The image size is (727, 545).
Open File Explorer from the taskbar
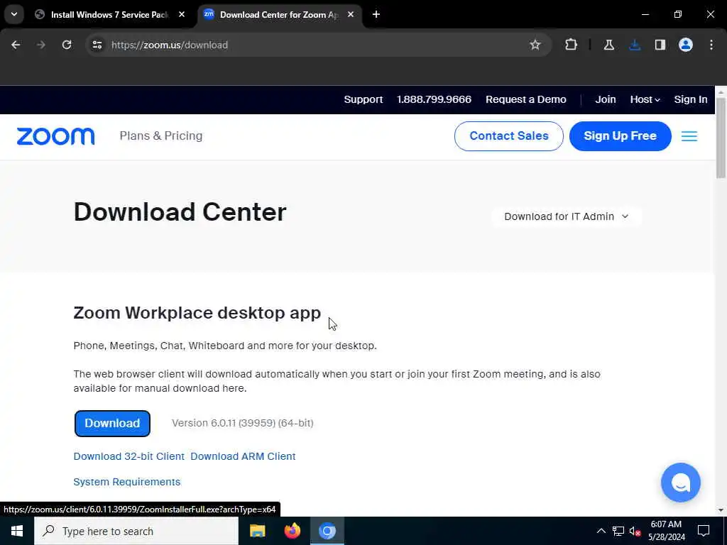point(257,531)
